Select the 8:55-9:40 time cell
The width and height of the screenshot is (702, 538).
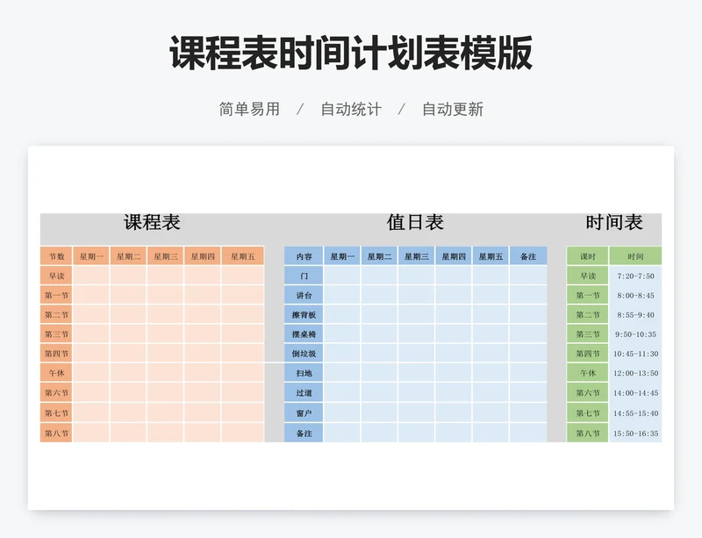tap(635, 314)
